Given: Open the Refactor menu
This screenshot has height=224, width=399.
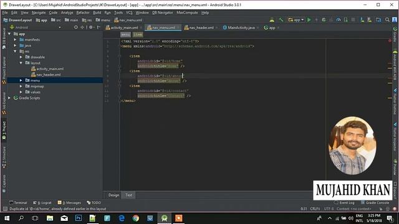Looking at the screenshot, I should point(83,12).
